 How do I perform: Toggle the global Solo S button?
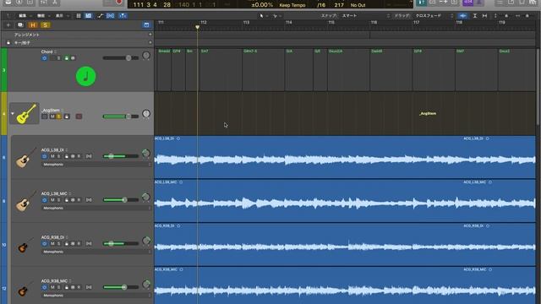(45, 25)
